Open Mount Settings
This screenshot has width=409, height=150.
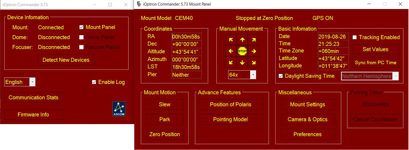click(x=308, y=104)
